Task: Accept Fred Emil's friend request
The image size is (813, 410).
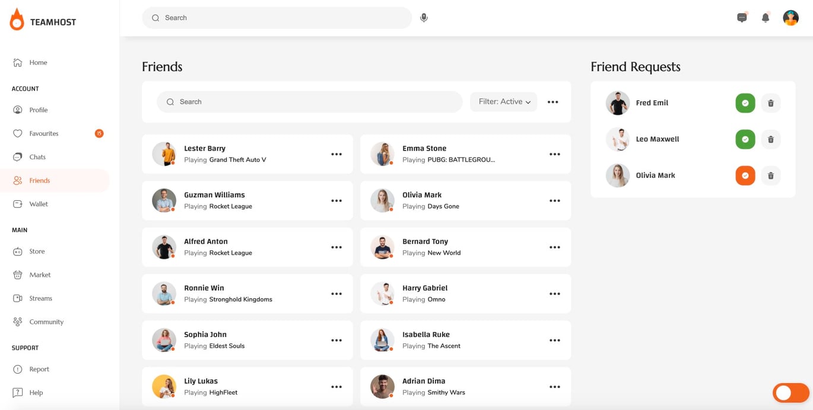Action: 745,103
